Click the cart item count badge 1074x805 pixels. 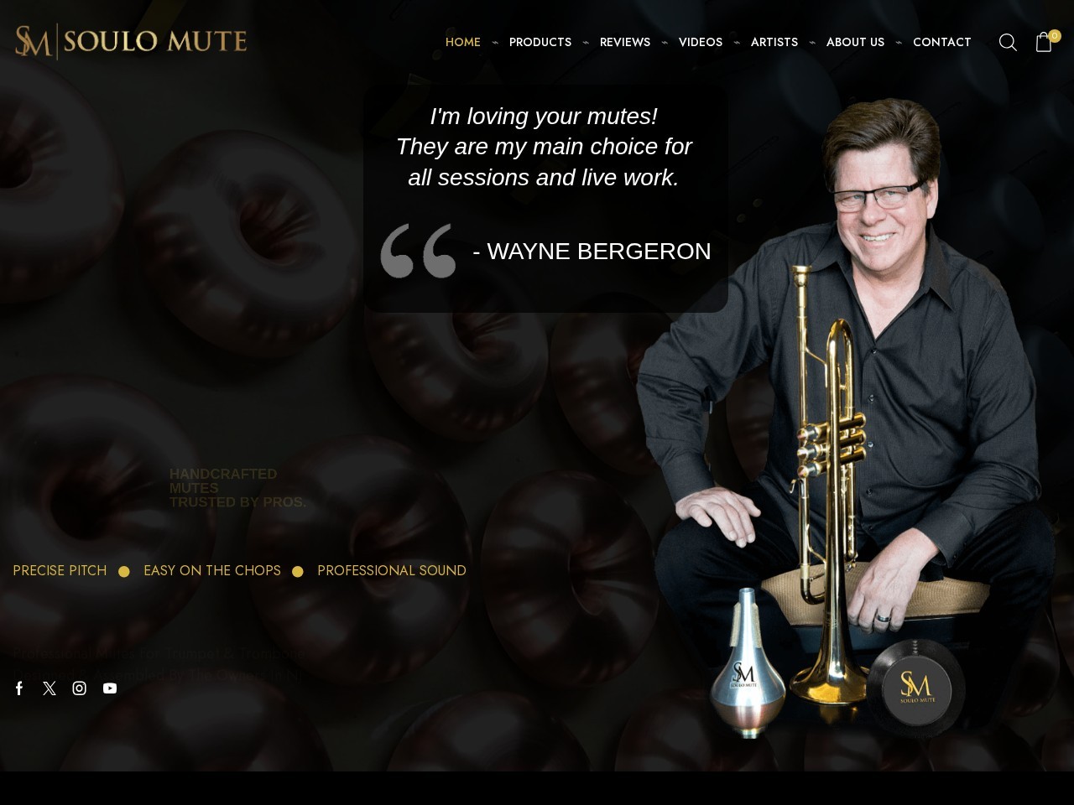click(1055, 36)
